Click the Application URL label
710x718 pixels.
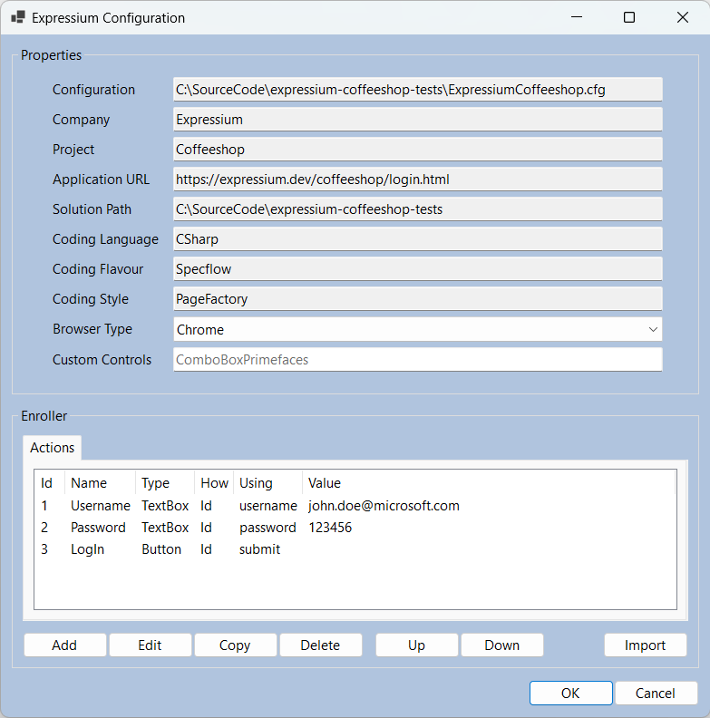pos(102,179)
